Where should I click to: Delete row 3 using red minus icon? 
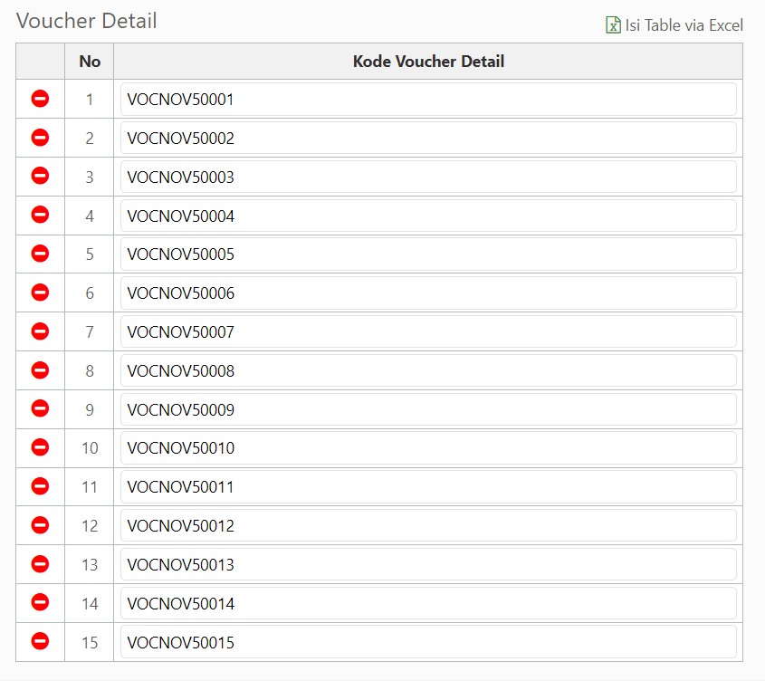point(40,176)
